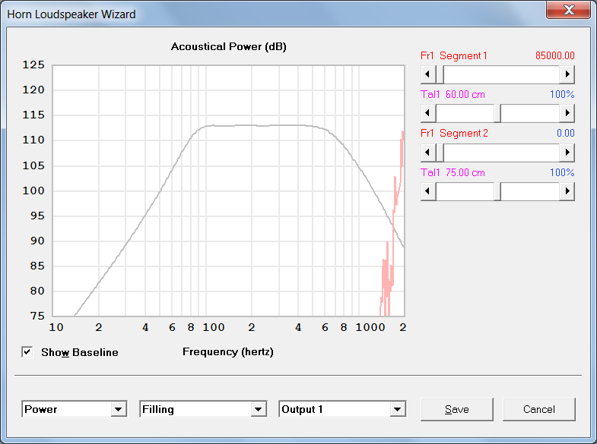The width and height of the screenshot is (597, 444).
Task: Click right arrow of Fr1 Segment 2 slider
Action: coord(567,153)
